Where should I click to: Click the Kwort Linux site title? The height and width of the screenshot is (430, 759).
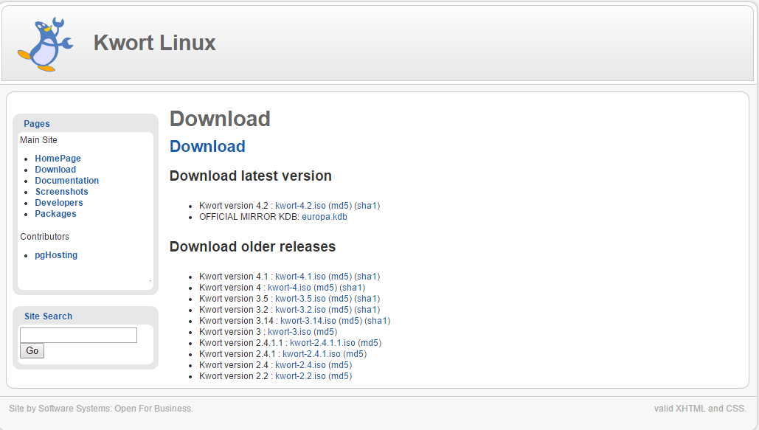pos(155,43)
